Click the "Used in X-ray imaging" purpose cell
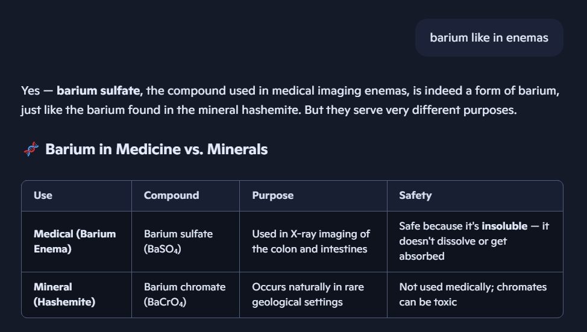 310,241
